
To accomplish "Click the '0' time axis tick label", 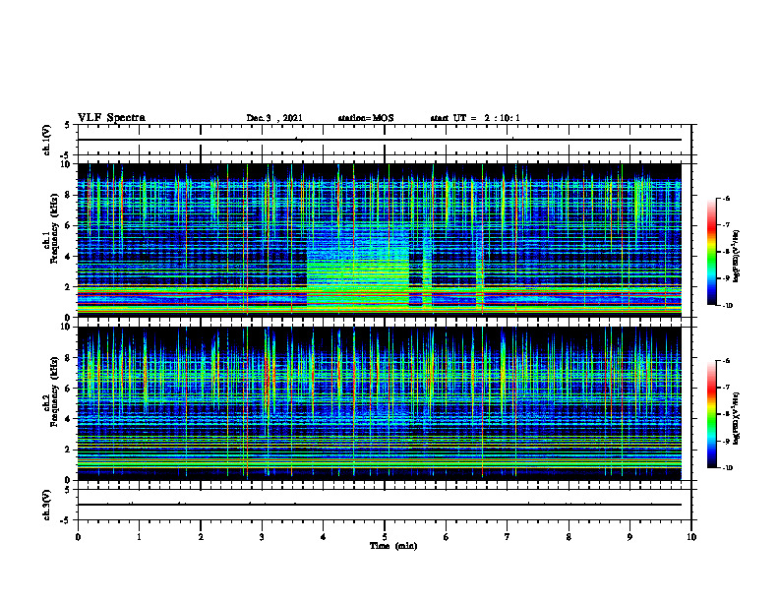I will coord(78,537).
